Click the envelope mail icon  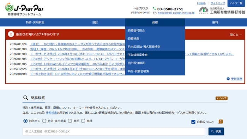click(155, 13)
